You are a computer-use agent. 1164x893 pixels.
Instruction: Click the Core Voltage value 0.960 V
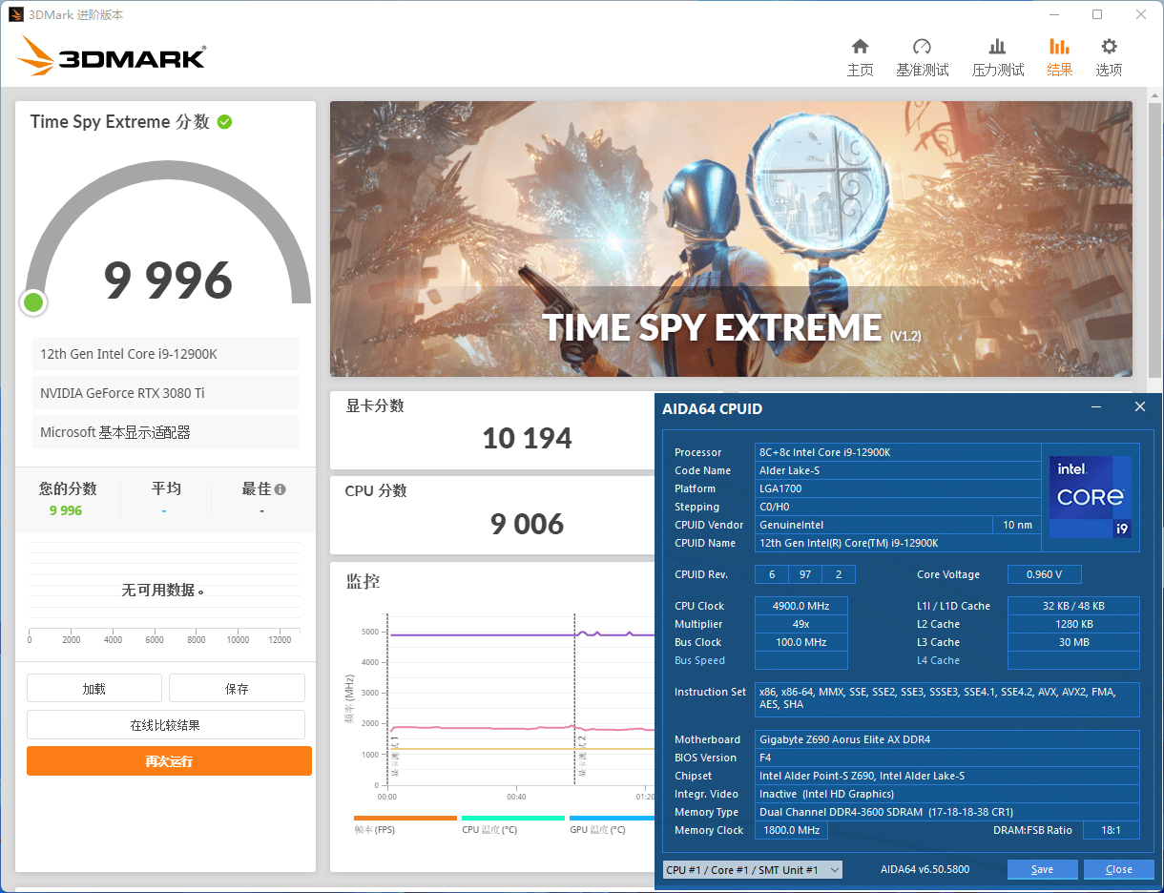(x=1045, y=574)
